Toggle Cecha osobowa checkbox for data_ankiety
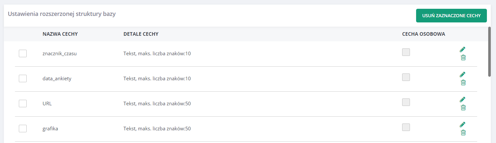The height and width of the screenshot is (143, 496). (406, 77)
